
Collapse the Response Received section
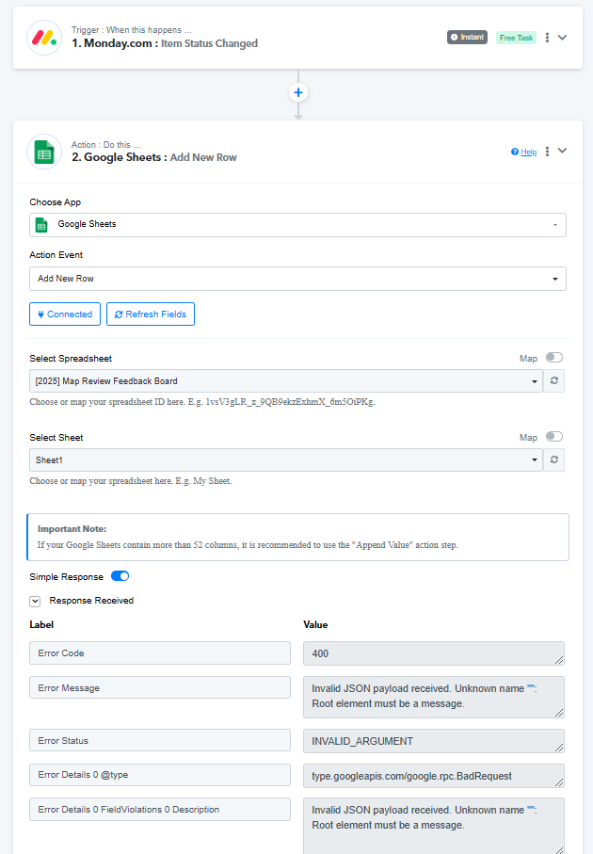[x=35, y=602]
